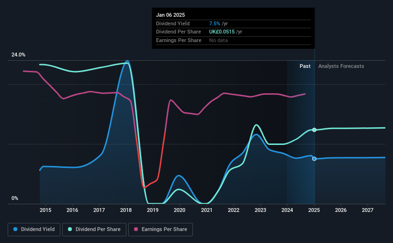Click the Analysts Forecasts label
The height and width of the screenshot is (243, 393).
tap(341, 66)
